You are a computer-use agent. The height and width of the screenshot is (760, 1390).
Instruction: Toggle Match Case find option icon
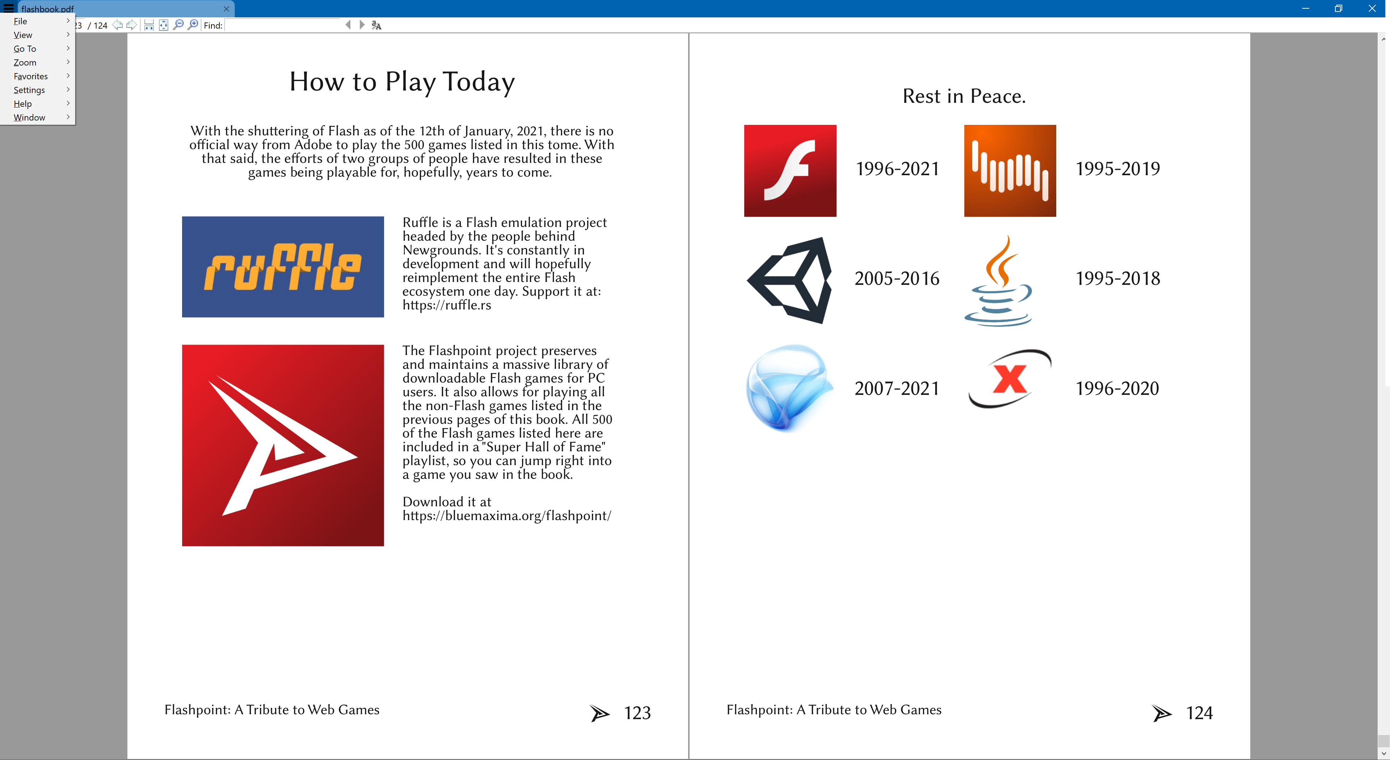tap(376, 25)
